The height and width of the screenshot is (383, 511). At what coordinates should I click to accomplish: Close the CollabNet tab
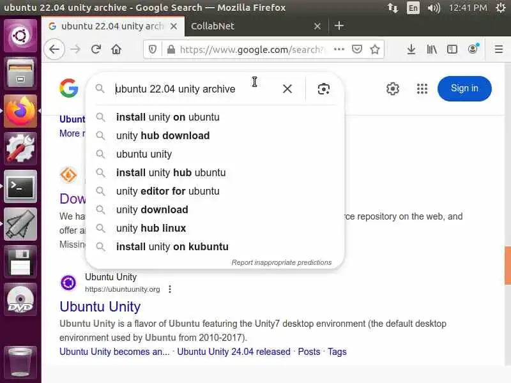pyautogui.click(x=317, y=26)
